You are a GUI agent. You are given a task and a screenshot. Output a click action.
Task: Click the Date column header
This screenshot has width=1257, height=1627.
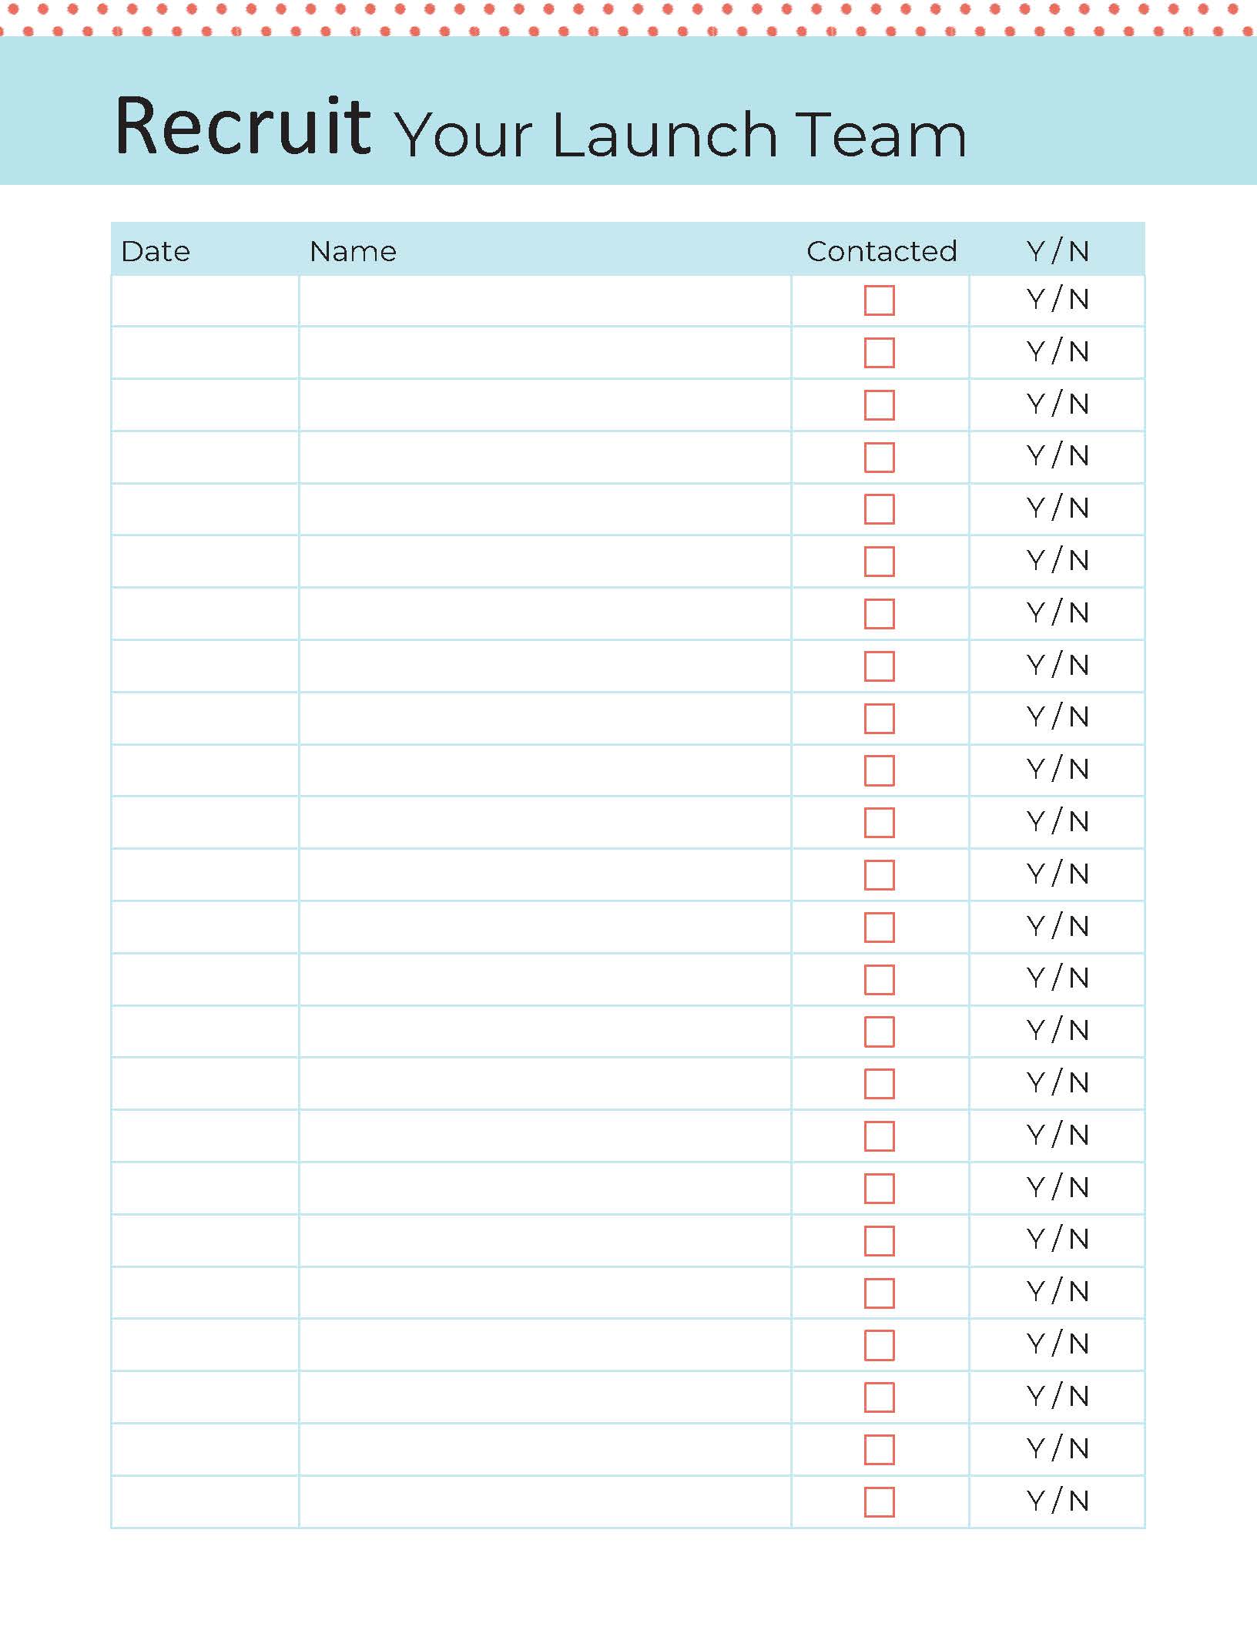156,251
